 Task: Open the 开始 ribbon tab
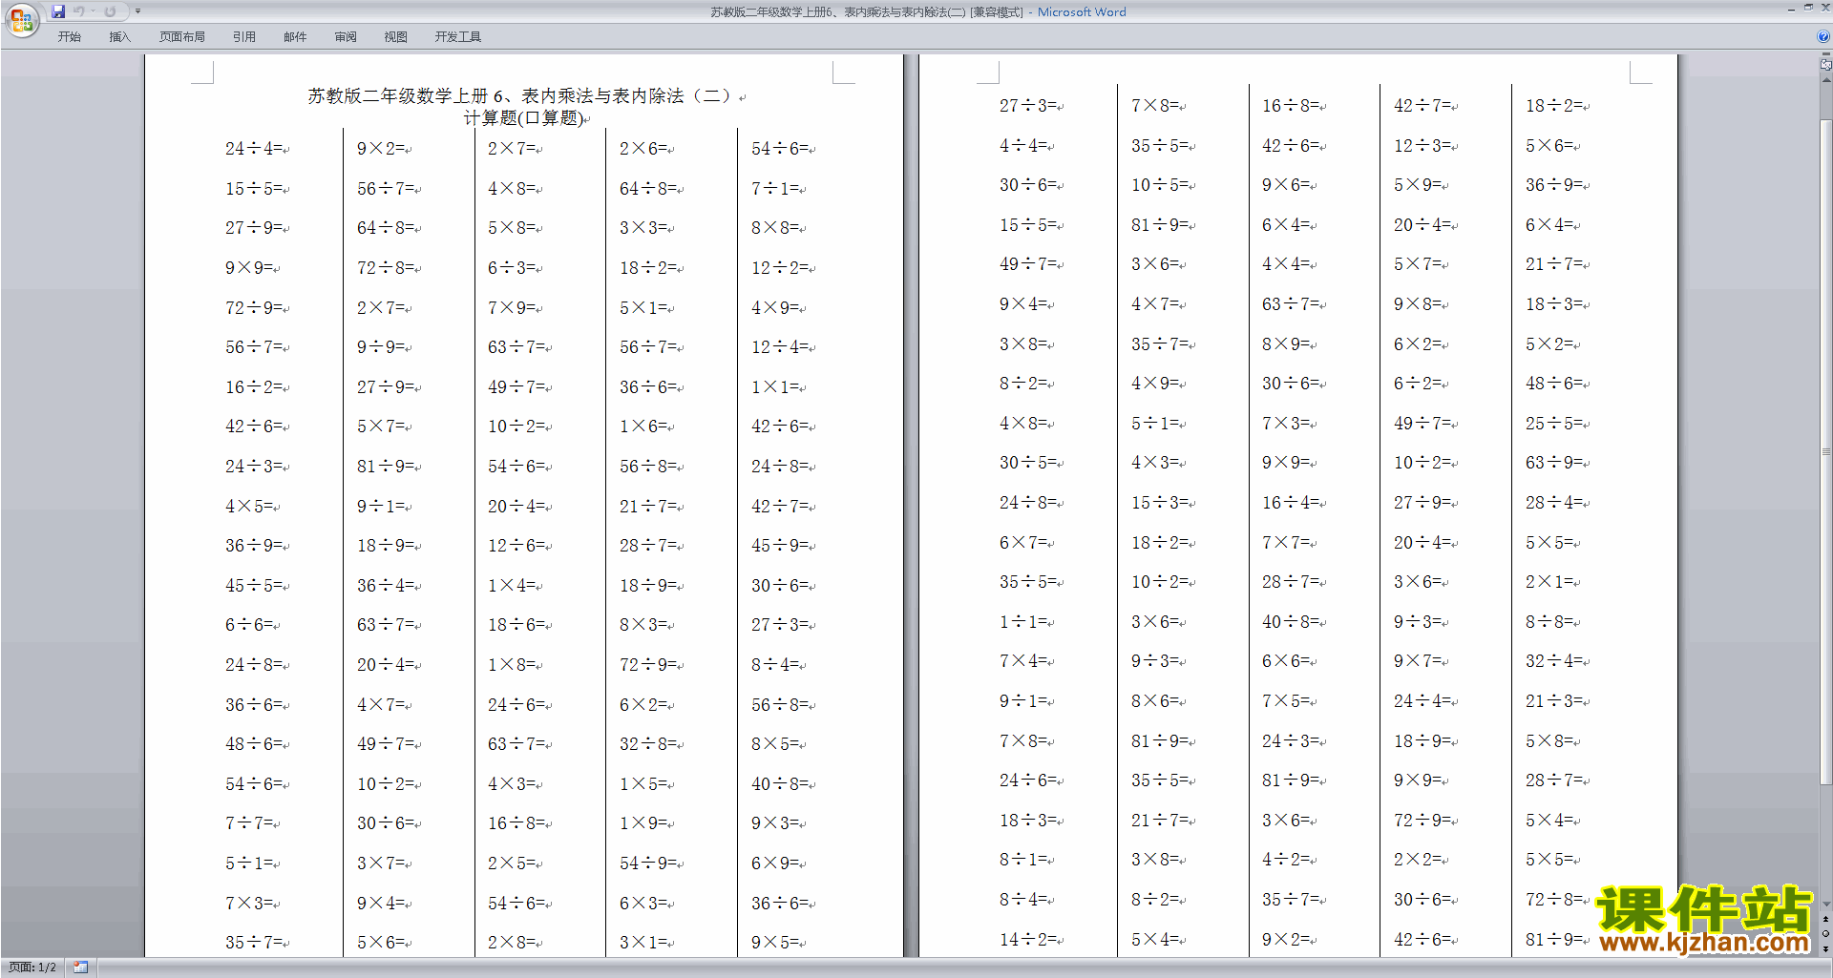[69, 37]
